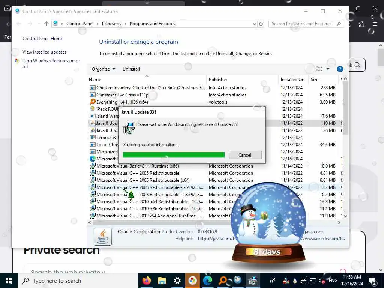Image resolution: width=384 pixels, height=288 pixels.
Task: Open the browser hamburger menu behind window
Action: tap(375, 24)
